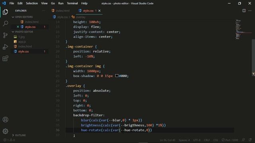Open the Explorer view in activity bar
The image size is (255, 143).
tap(5, 12)
